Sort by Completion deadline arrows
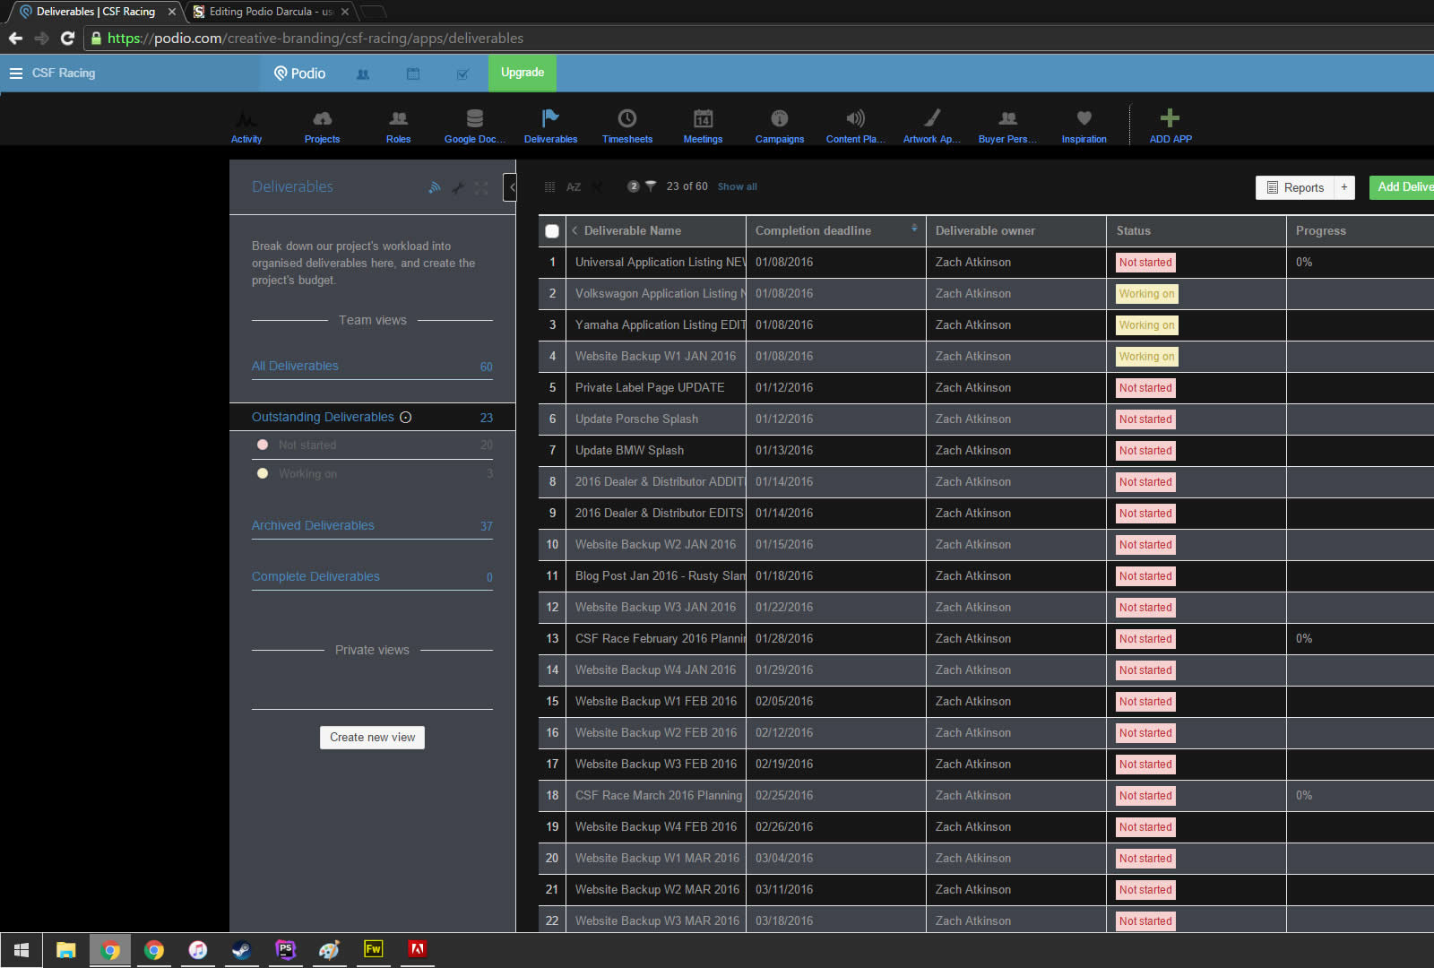Image resolution: width=1434 pixels, height=968 pixels. 914,228
